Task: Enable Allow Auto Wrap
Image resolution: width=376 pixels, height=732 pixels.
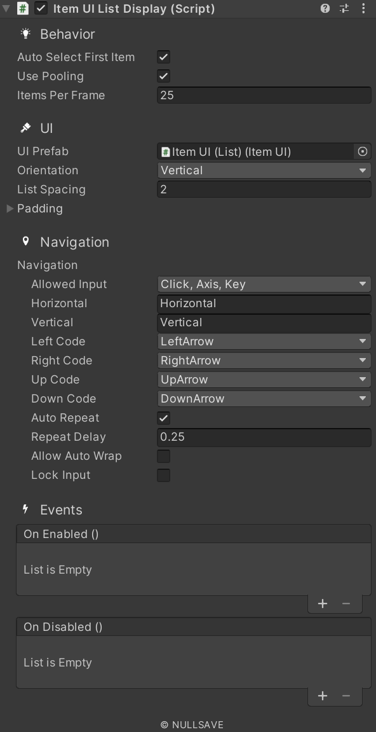Action: click(163, 456)
